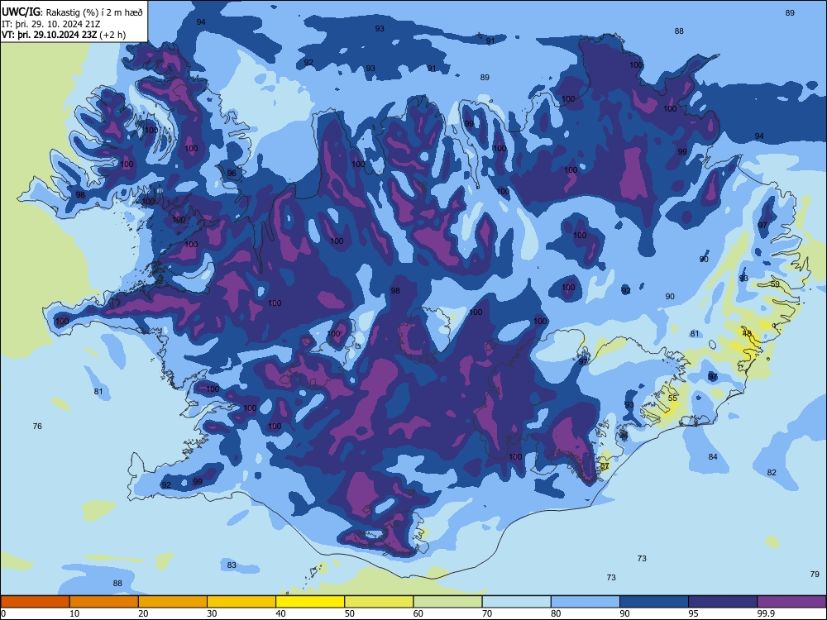Click the legend tick label 95
Image resolution: width=827 pixels, height=620 pixels.
pyautogui.click(x=694, y=613)
